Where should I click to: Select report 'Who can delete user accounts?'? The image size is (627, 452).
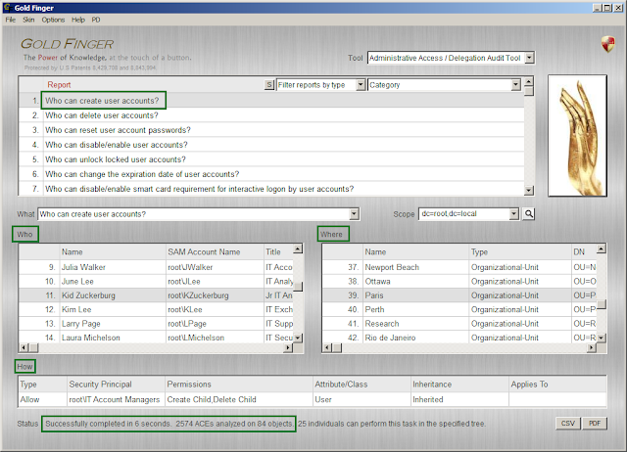click(x=271, y=115)
